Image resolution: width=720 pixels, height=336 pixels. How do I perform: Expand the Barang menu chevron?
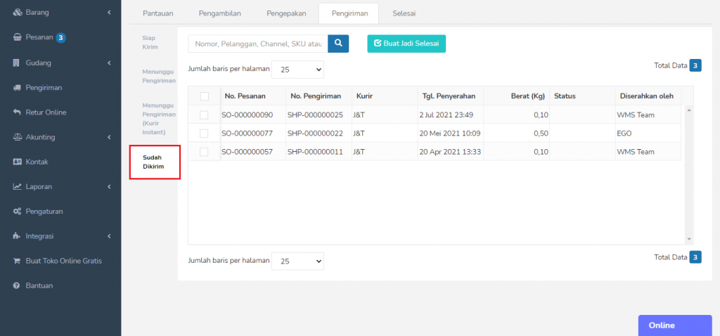pos(109,13)
